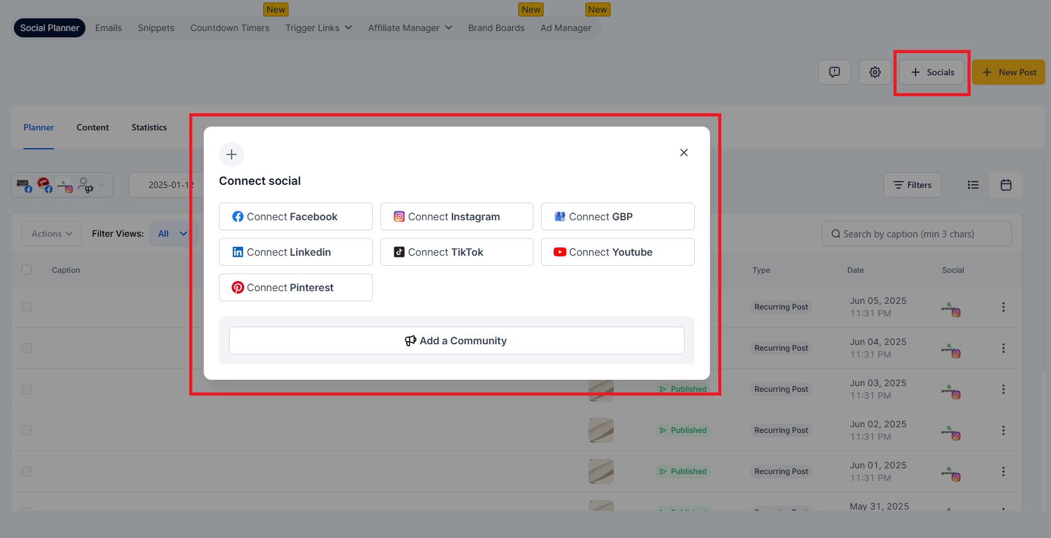This screenshot has height=538, width=1051.
Task: Go to Snippets tab
Action: click(x=156, y=28)
